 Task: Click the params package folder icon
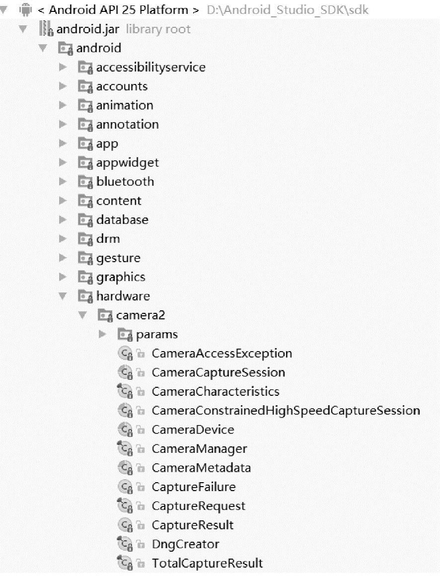[x=125, y=335]
